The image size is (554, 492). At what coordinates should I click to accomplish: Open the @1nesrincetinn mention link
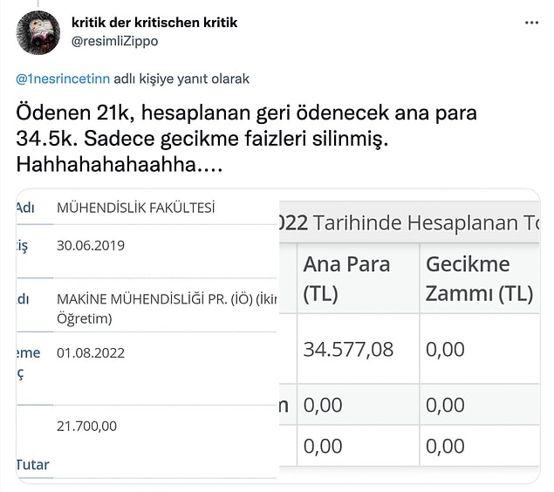[63, 79]
